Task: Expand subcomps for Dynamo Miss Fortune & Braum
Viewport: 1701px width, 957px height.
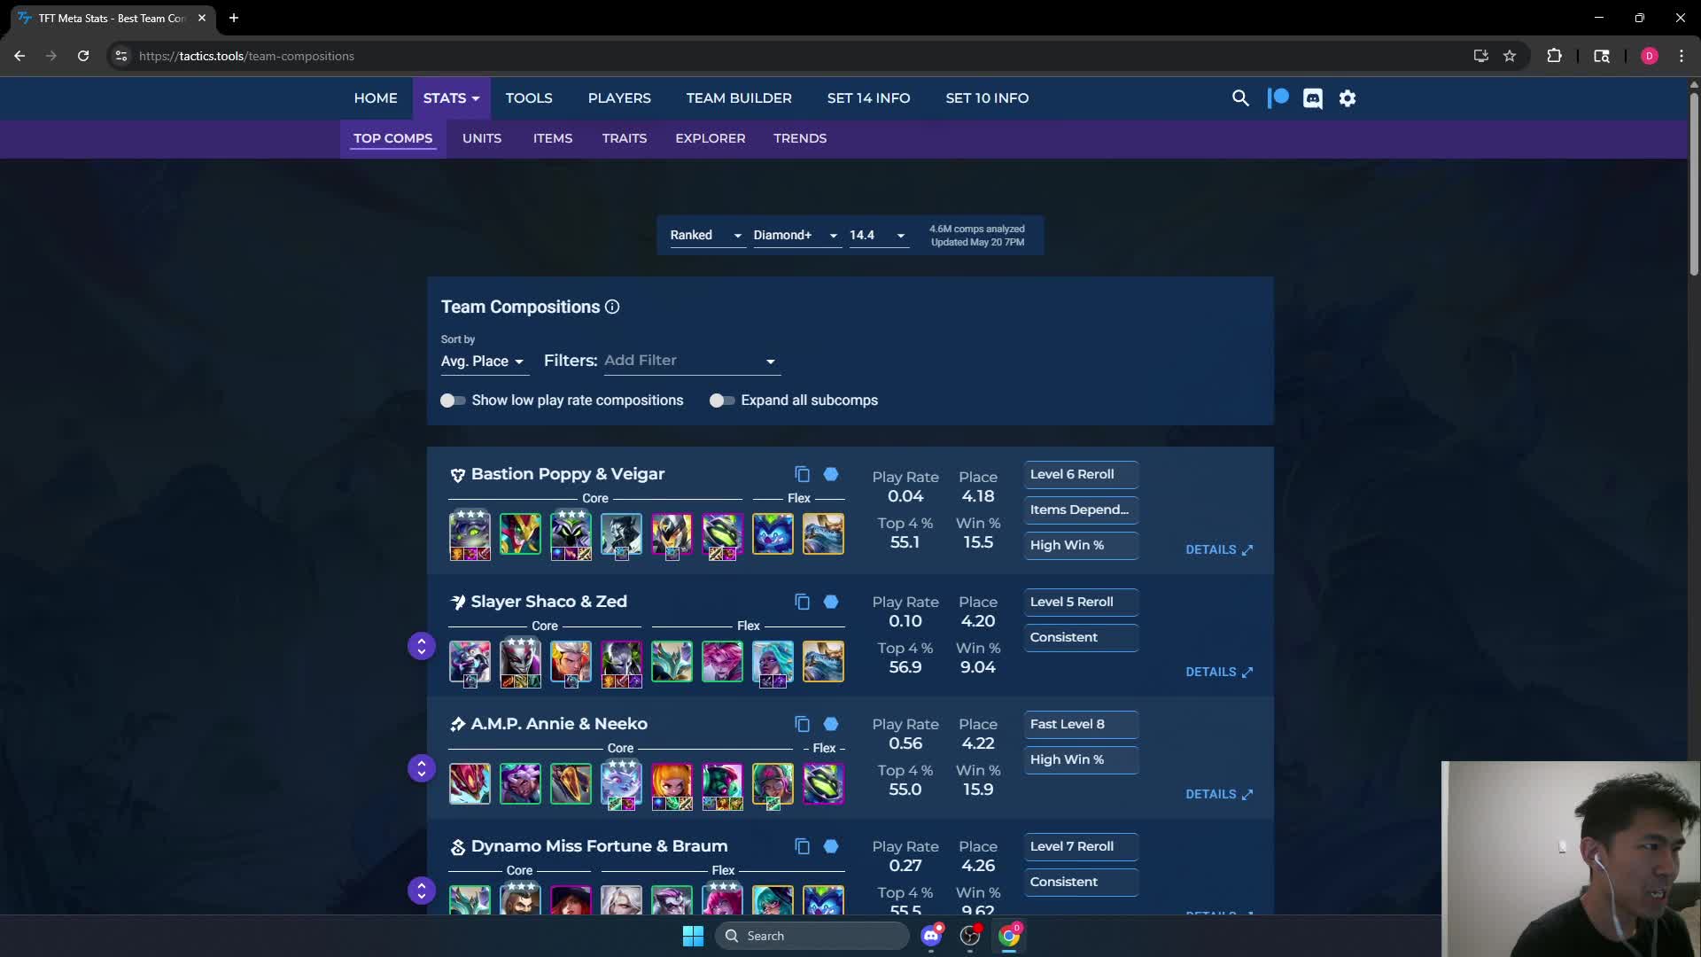Action: [422, 891]
